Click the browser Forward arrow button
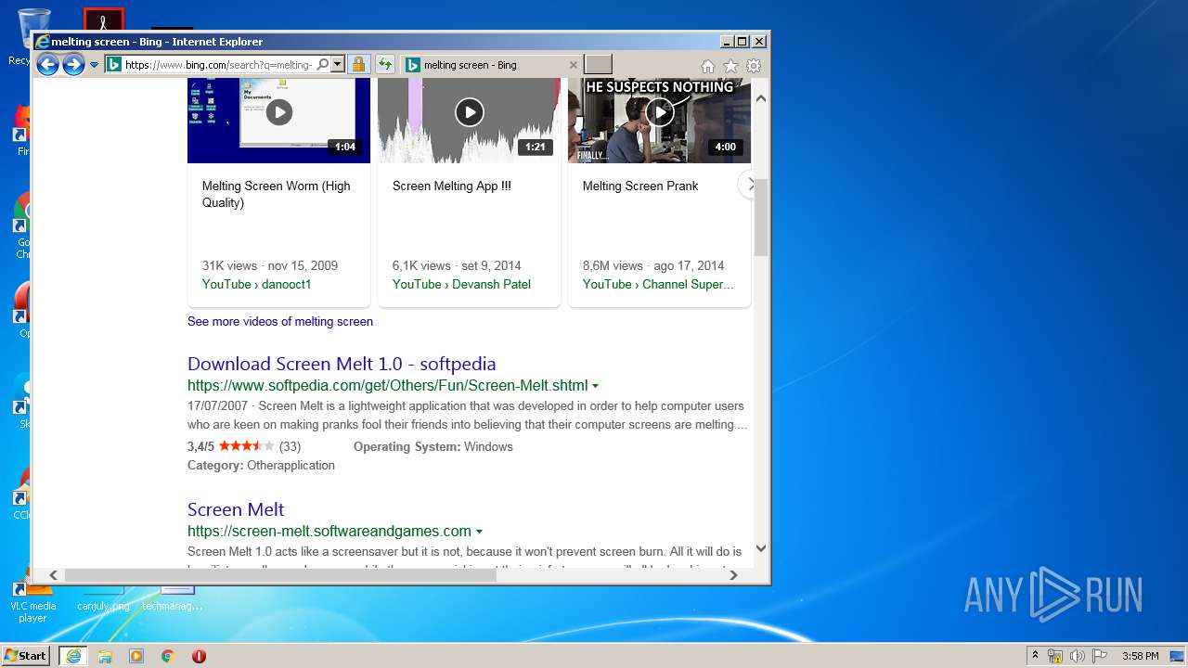1188x668 pixels. pyautogui.click(x=73, y=64)
